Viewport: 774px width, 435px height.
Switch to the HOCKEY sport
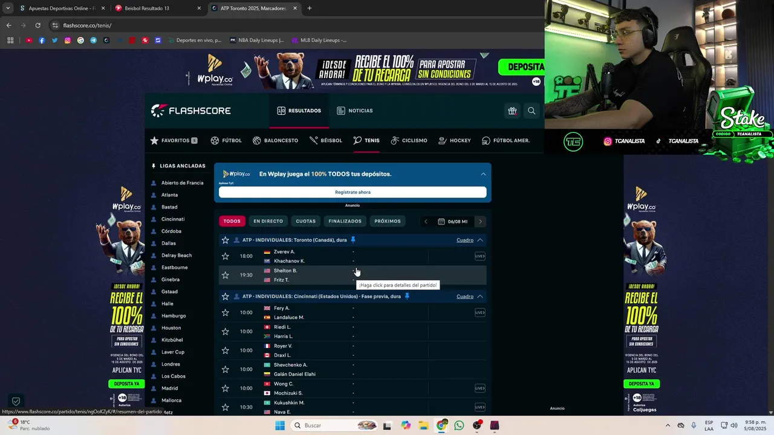point(454,140)
